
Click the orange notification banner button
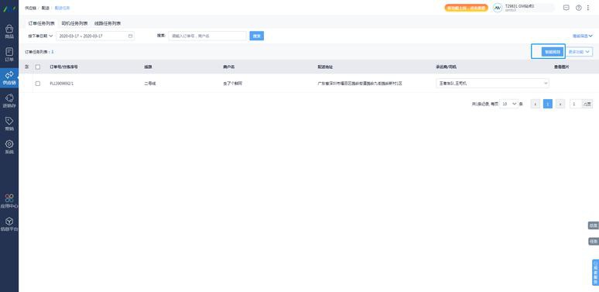pyautogui.click(x=466, y=8)
